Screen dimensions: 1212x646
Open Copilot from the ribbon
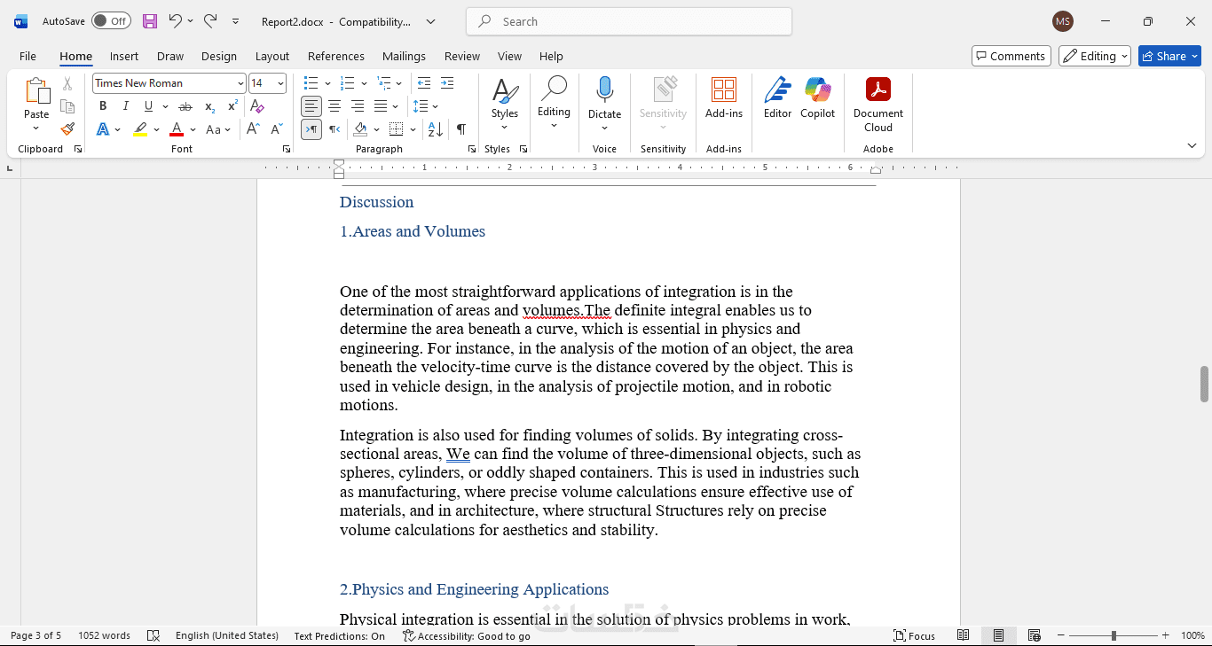pos(817,98)
